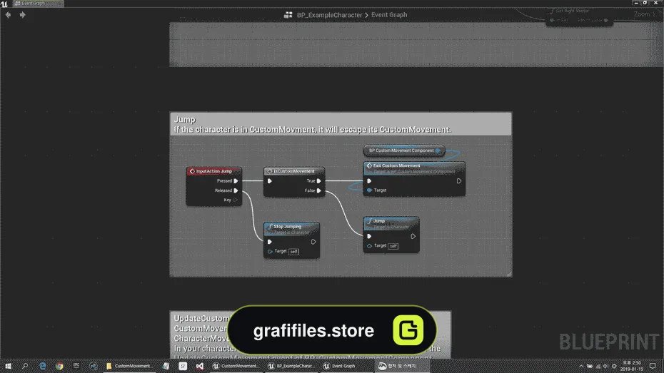Click the Target pin on Jump node
The width and height of the screenshot is (664, 373).
369,246
